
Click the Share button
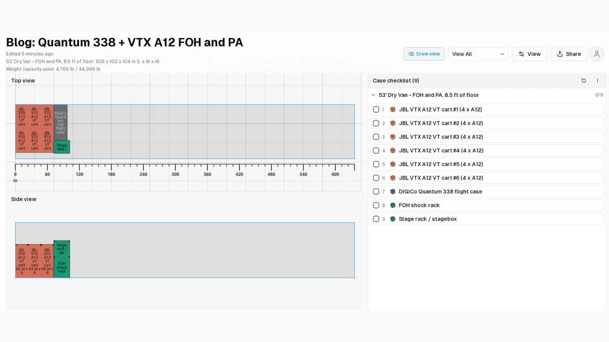click(x=569, y=54)
